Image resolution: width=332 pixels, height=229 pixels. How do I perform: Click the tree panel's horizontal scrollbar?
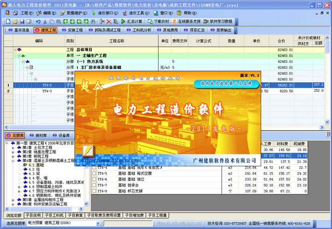(x=44, y=209)
